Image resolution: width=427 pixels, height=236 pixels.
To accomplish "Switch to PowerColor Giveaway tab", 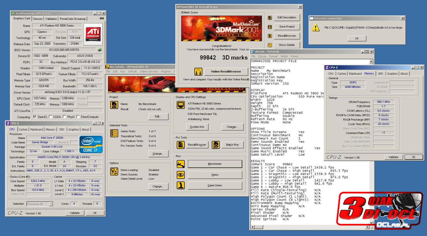I will 73,19.
